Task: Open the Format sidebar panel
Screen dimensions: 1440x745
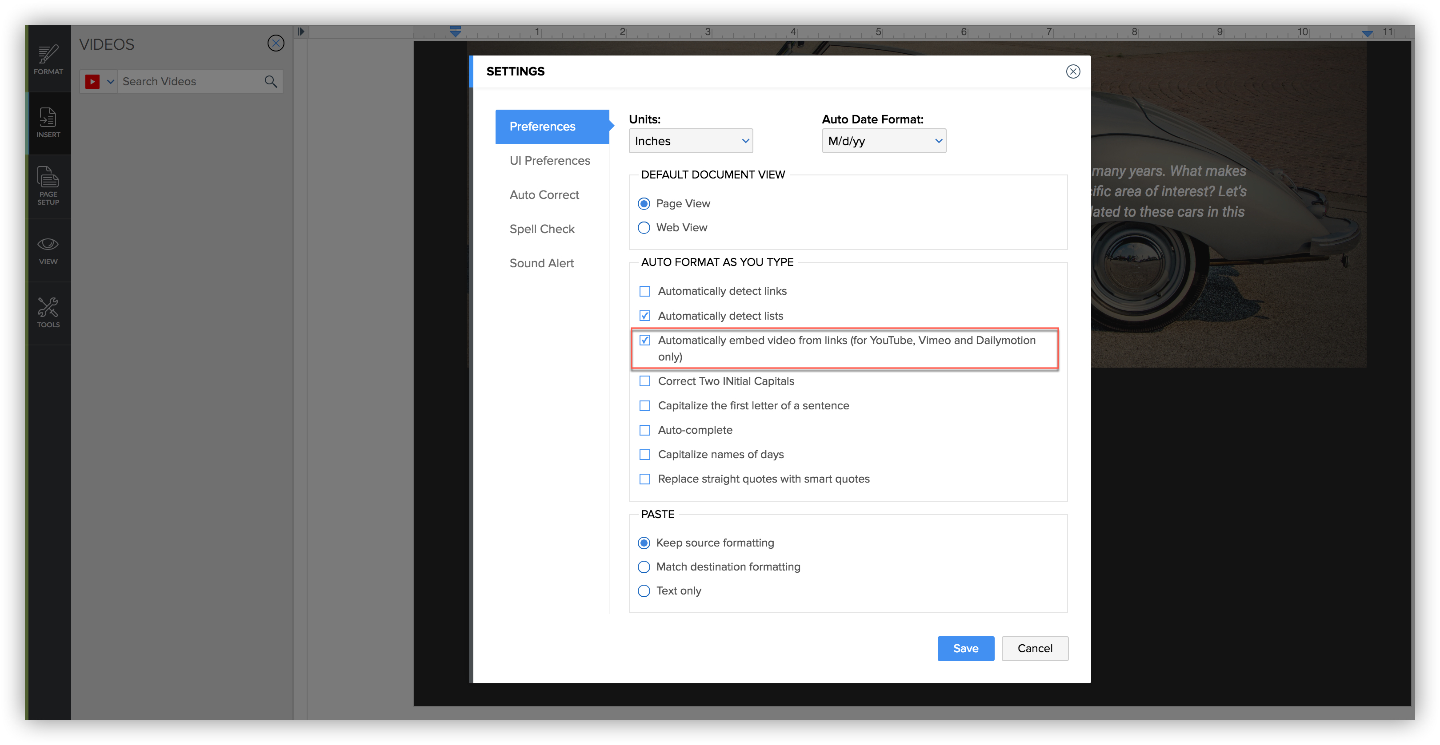Action: tap(48, 60)
